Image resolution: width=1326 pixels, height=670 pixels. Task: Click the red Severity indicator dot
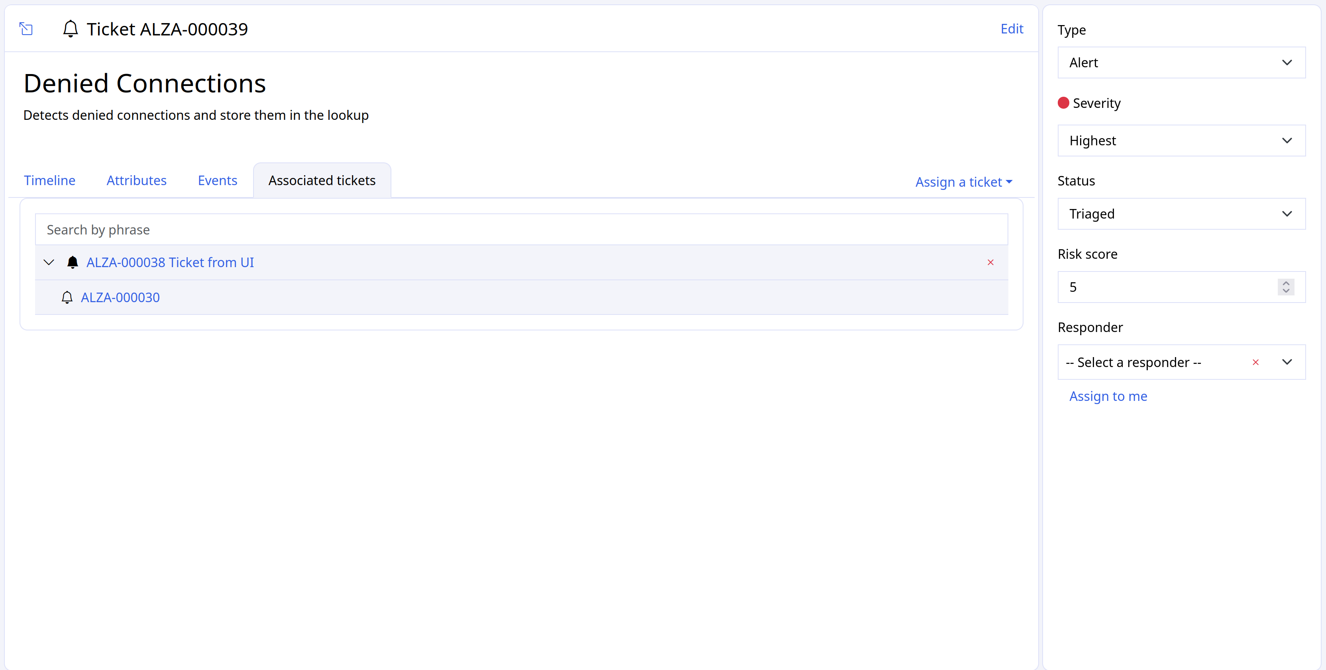[1063, 103]
